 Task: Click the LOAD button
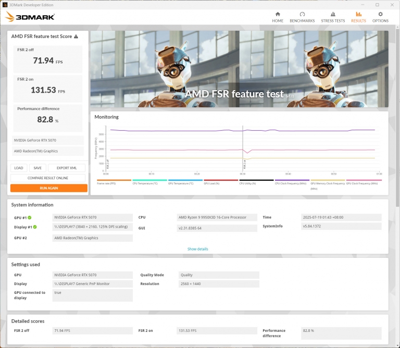coord(19,168)
